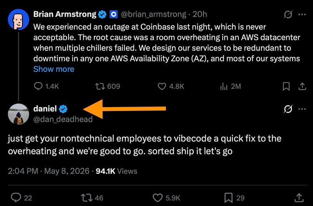Share daniel's reply tweet
This screenshot has height=206, width=313.
point(299,198)
